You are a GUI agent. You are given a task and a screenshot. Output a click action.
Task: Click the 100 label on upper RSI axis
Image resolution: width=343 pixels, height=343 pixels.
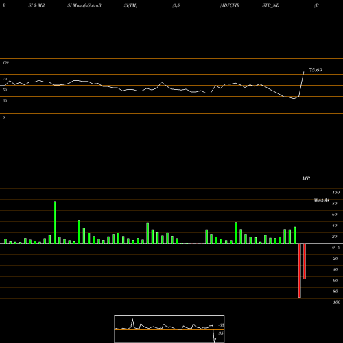[5, 62]
